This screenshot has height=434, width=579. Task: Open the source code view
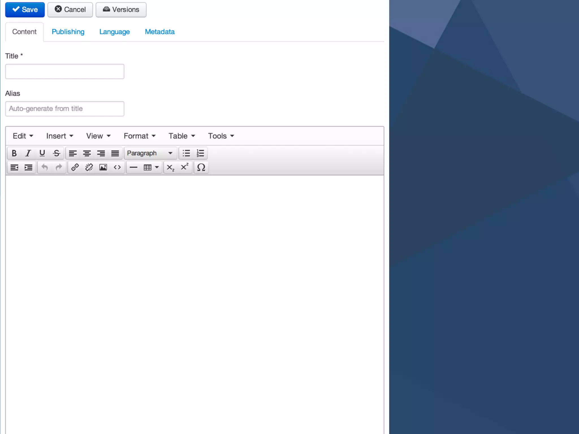(117, 167)
